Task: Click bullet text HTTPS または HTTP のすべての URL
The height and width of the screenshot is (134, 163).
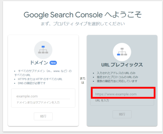Action: 40,79
